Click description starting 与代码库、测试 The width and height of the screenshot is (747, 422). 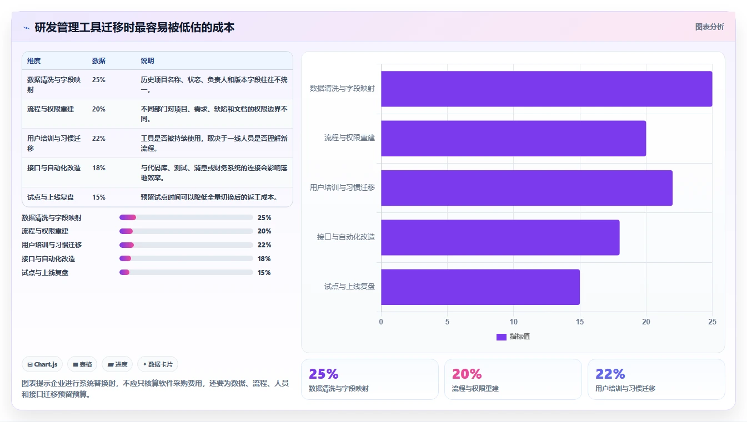(x=214, y=173)
